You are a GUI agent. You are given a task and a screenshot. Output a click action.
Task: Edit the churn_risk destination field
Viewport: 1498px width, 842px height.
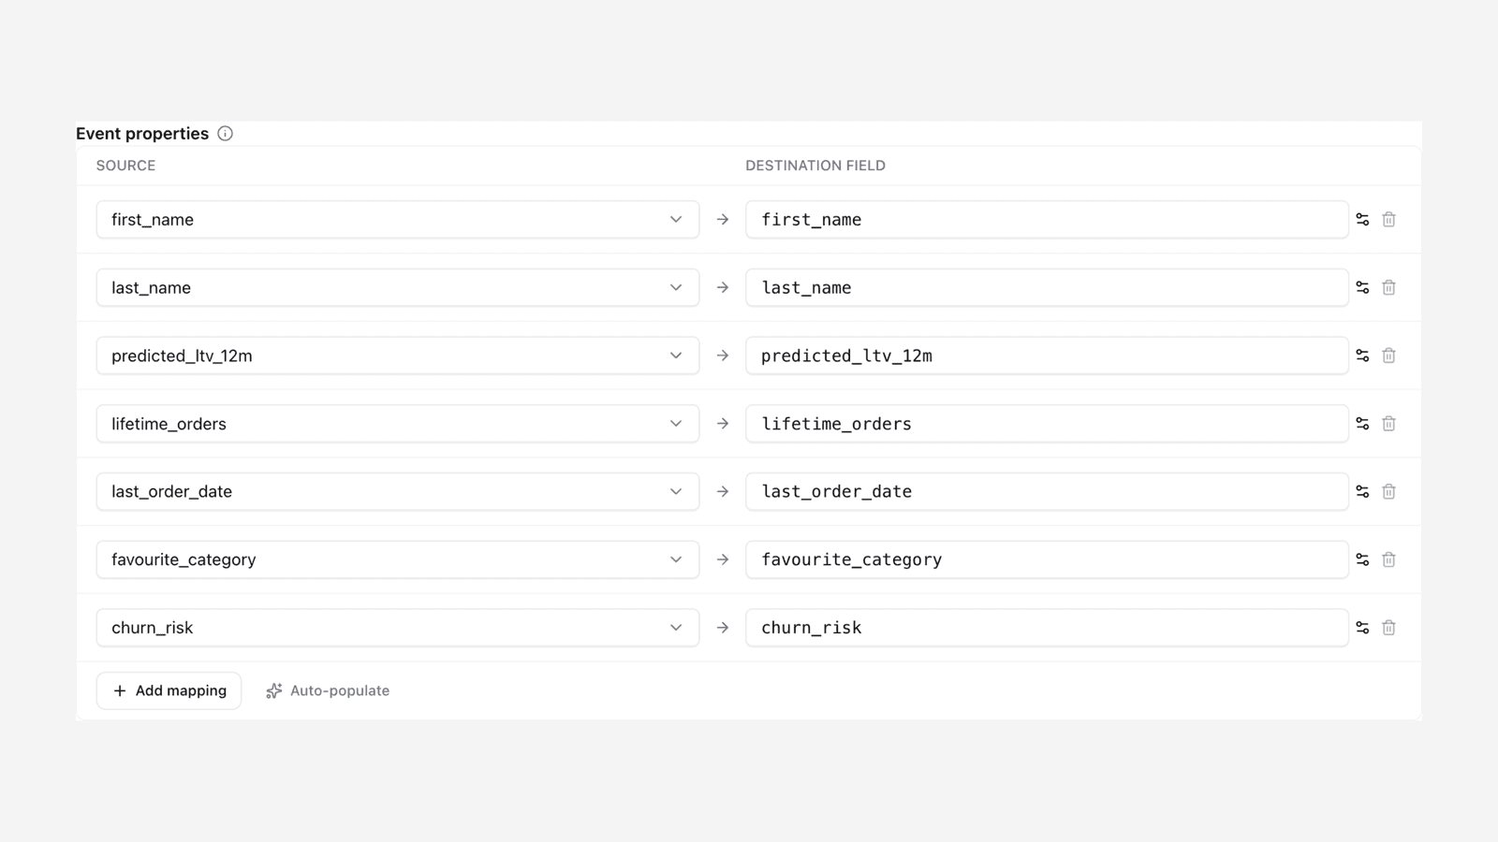pyautogui.click(x=1047, y=628)
